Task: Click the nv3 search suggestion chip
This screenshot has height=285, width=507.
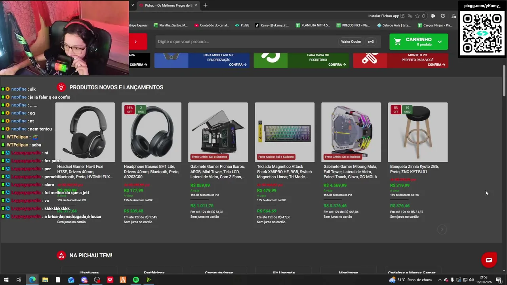Action: click(371, 42)
